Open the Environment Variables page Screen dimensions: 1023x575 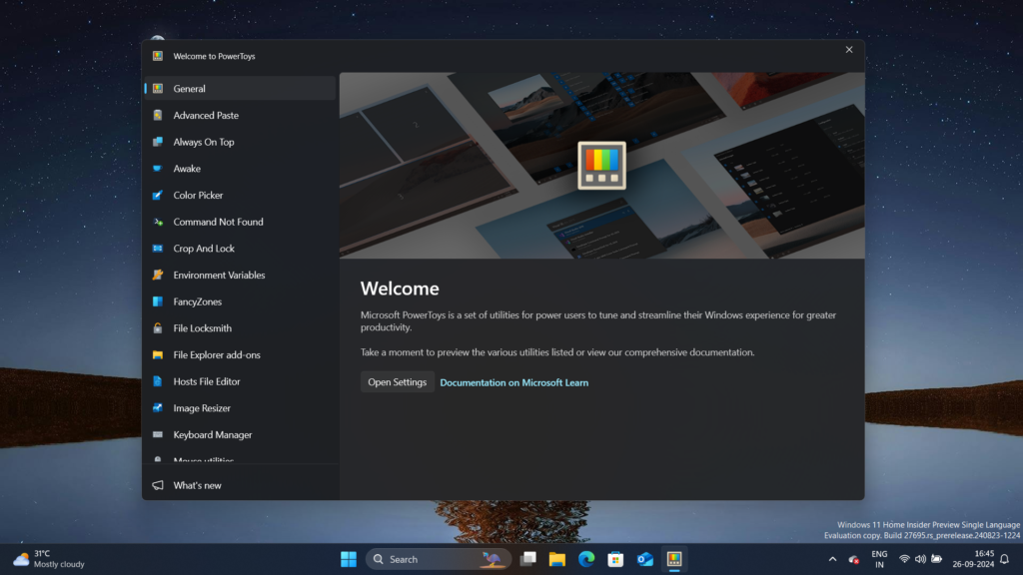[240, 276]
